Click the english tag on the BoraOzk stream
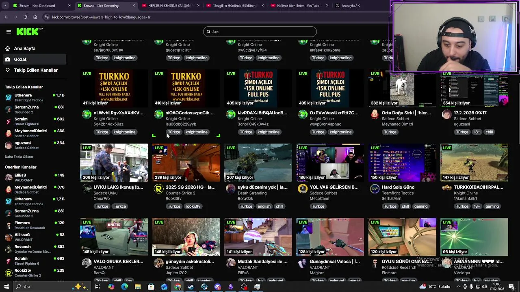This screenshot has height=292, width=520. pos(264,206)
